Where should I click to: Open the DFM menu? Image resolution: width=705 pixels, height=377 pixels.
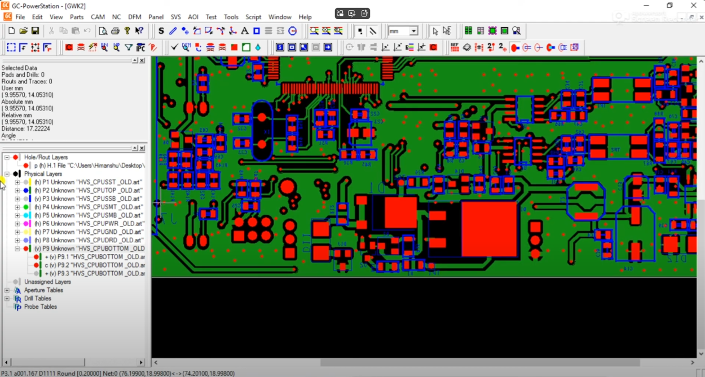tap(134, 17)
